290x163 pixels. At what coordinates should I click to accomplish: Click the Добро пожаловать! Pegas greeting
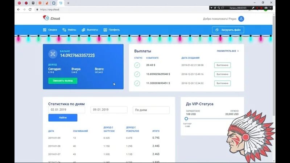click(x=220, y=19)
